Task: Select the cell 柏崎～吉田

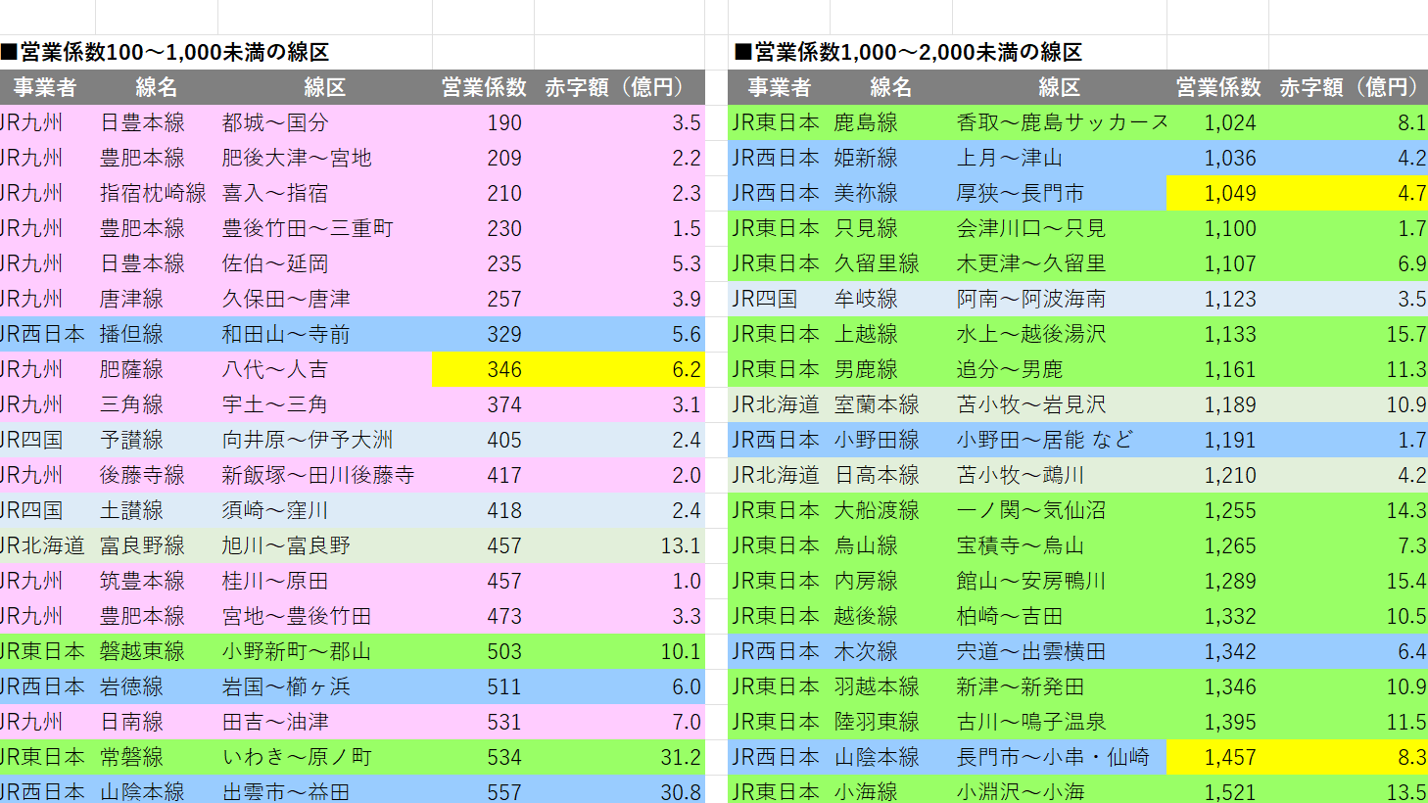Action: [1060, 616]
